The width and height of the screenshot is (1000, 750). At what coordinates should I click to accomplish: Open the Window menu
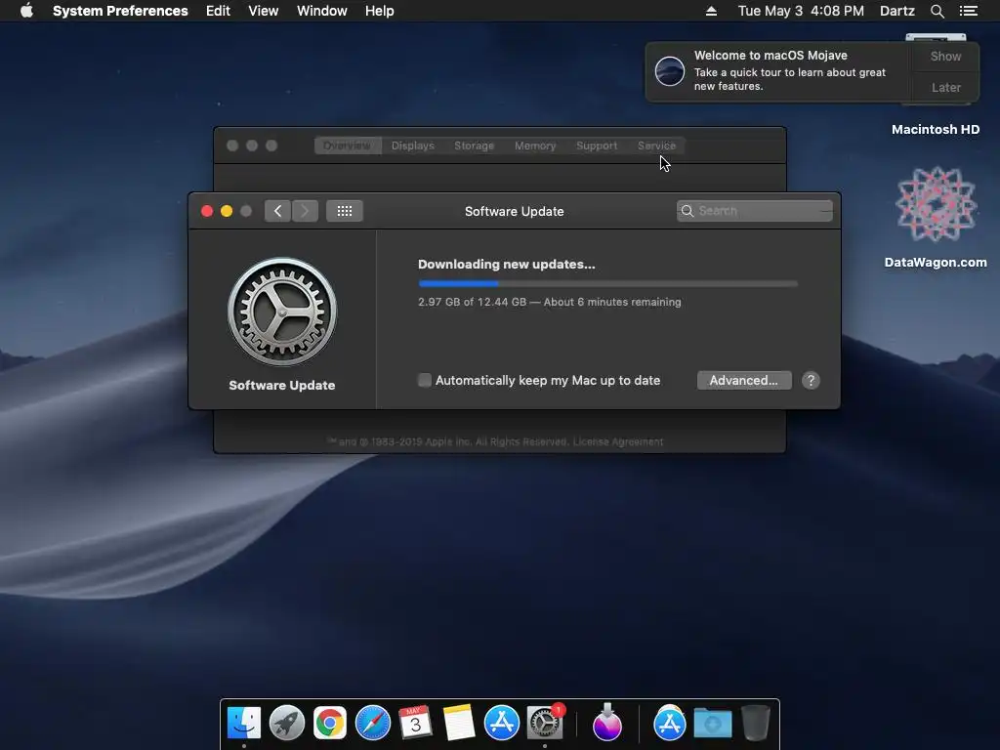pos(321,11)
